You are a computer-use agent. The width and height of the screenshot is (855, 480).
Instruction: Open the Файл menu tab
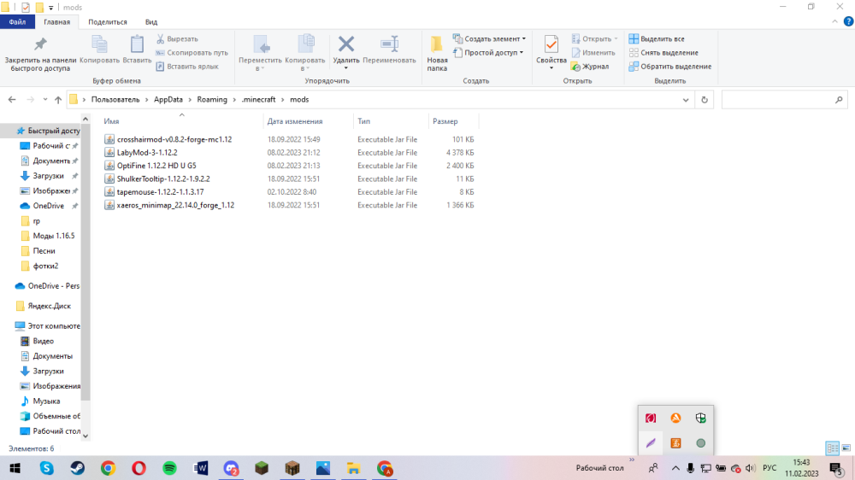(x=17, y=22)
